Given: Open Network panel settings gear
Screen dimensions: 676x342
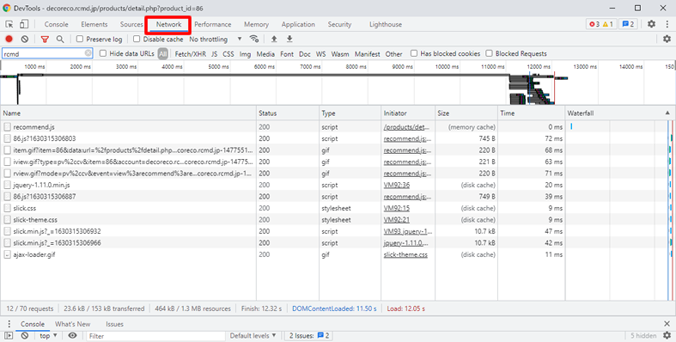Looking at the screenshot, I should click(x=667, y=39).
